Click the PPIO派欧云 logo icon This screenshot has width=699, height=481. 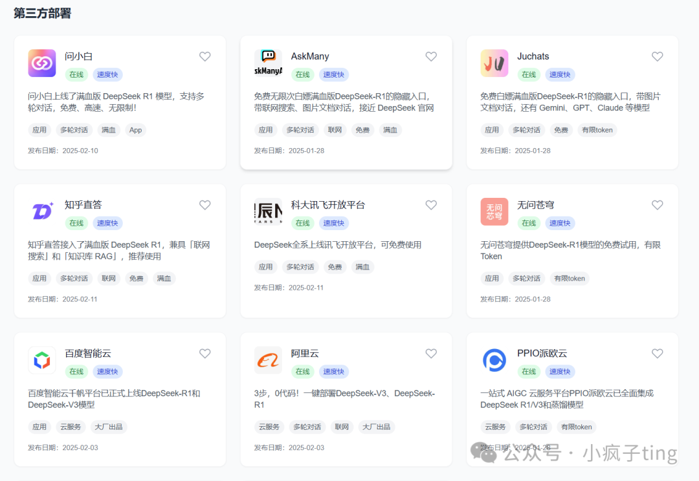point(494,360)
